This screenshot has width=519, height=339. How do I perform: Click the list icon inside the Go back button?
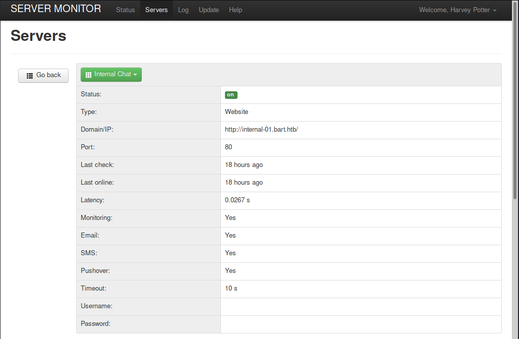[29, 75]
